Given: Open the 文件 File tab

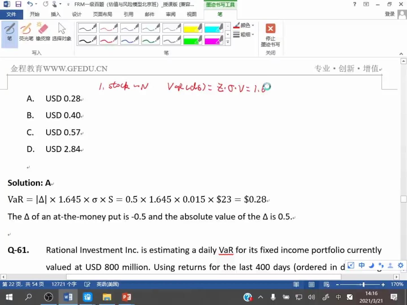Looking at the screenshot, I should 11,14.
